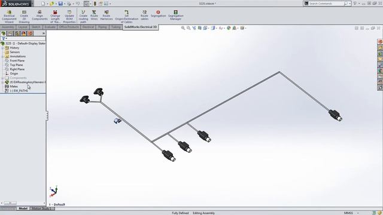
Task: Open the Help dropdown arrow in title bar
Action: 359,4
